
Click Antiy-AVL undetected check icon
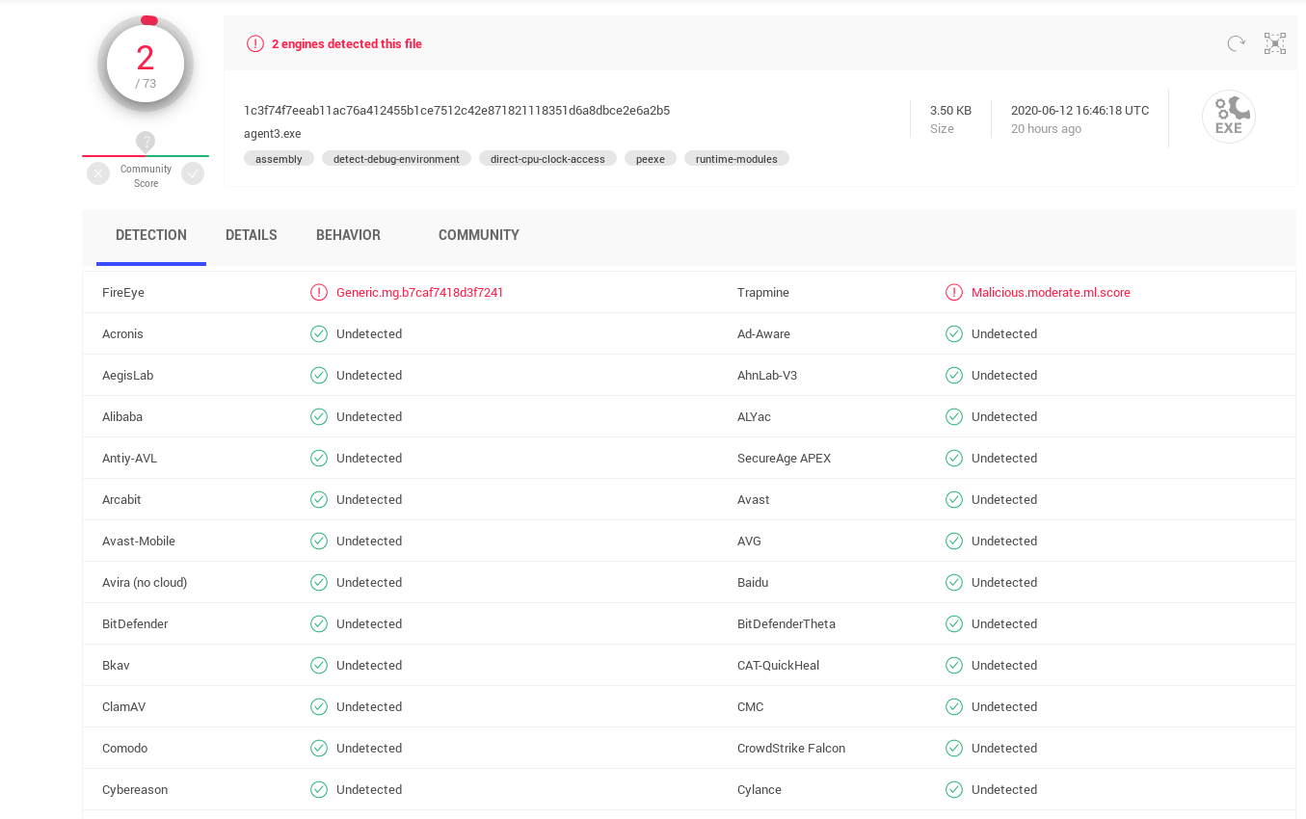pos(319,458)
